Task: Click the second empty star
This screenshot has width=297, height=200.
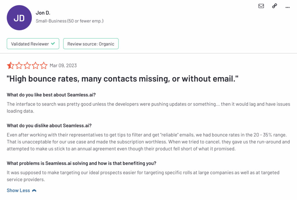Action: [19, 65]
